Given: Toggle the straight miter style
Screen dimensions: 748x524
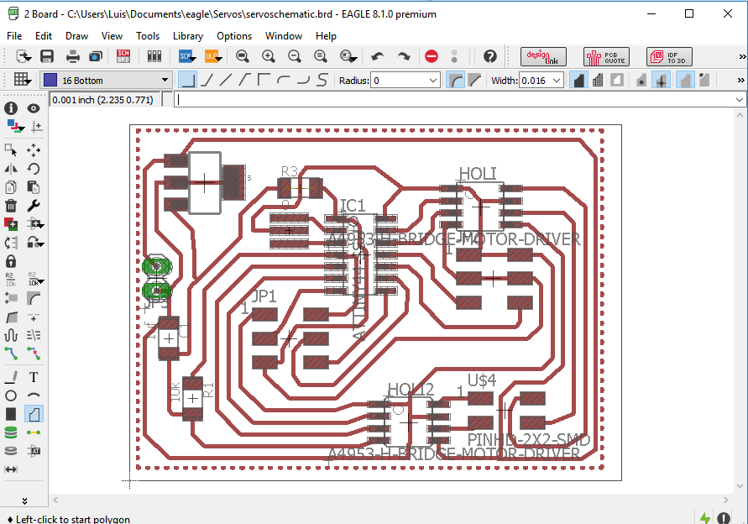Looking at the screenshot, I should coord(474,80).
